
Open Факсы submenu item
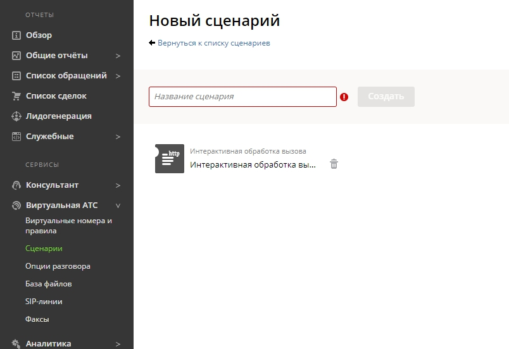point(37,319)
